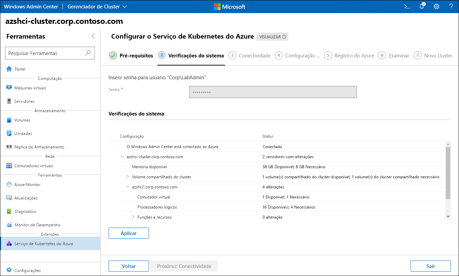Open the PowerShell console icon
This screenshot has height=276, width=459.
coord(407,6)
